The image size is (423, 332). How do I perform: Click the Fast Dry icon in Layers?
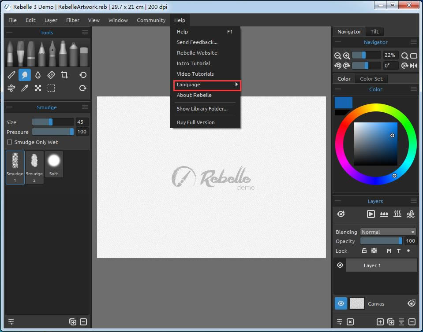411,214
